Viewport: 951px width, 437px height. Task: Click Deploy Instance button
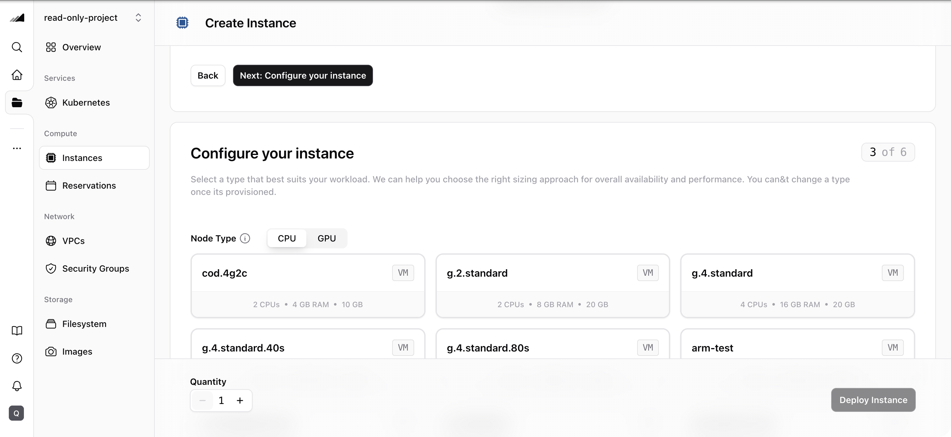click(x=873, y=400)
